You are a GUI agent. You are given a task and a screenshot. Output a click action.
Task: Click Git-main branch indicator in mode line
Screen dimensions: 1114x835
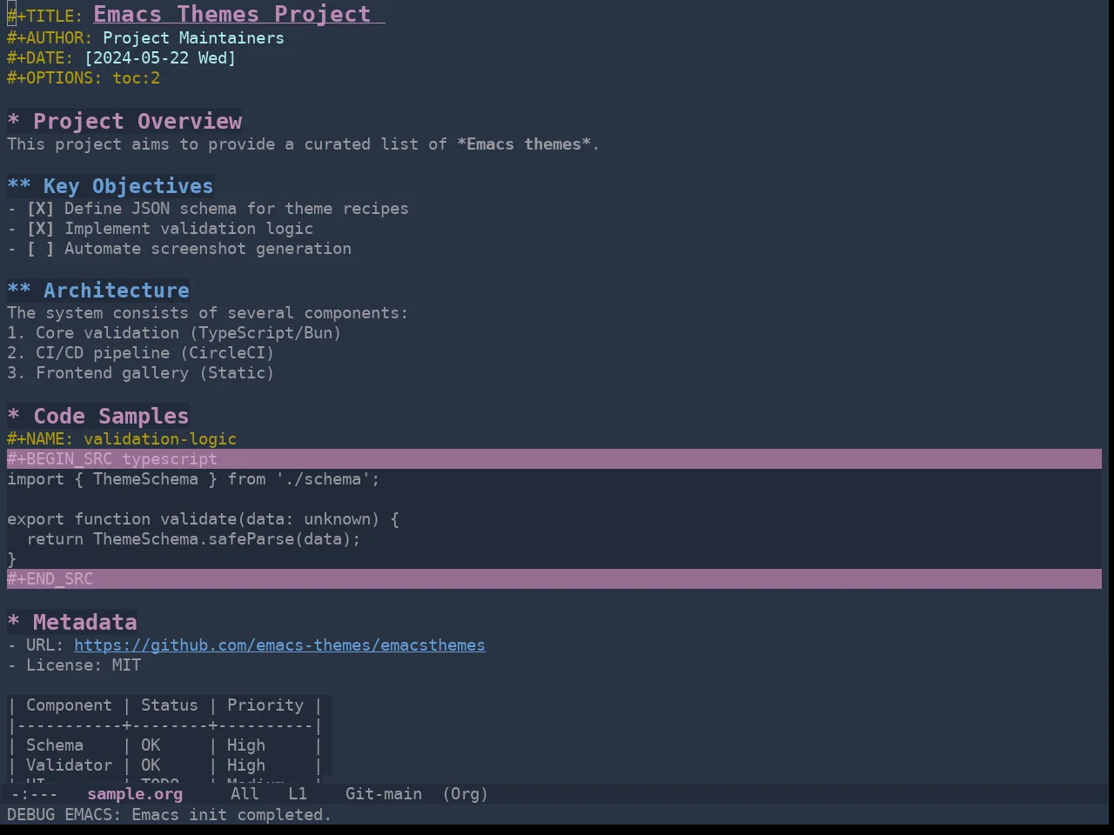[384, 794]
